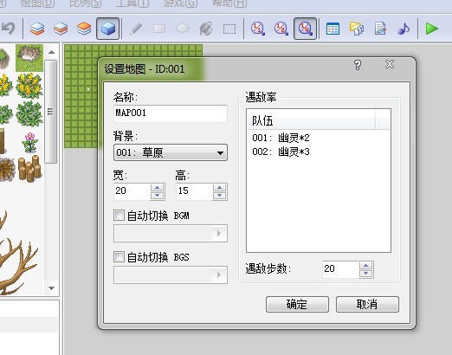This screenshot has width=452, height=355.
Task: Confirm with the 确定 button
Action: [297, 304]
